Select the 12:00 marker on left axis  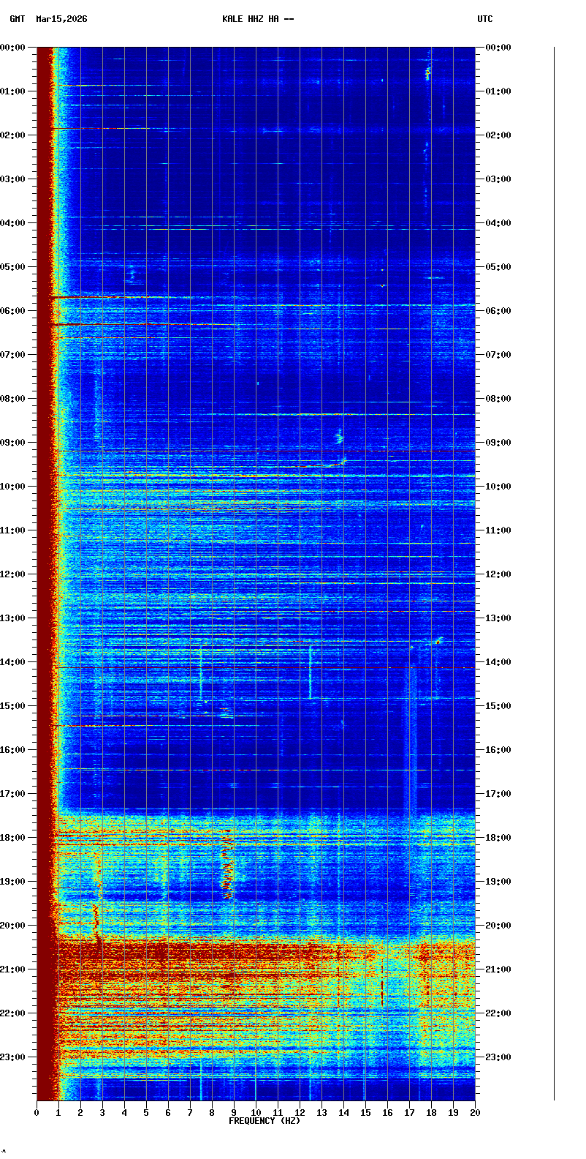coord(13,574)
